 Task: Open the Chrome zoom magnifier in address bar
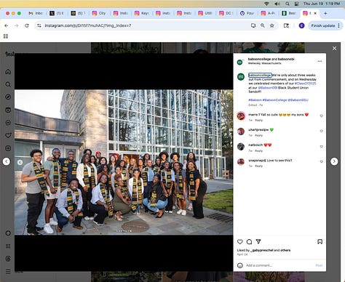(263, 25)
